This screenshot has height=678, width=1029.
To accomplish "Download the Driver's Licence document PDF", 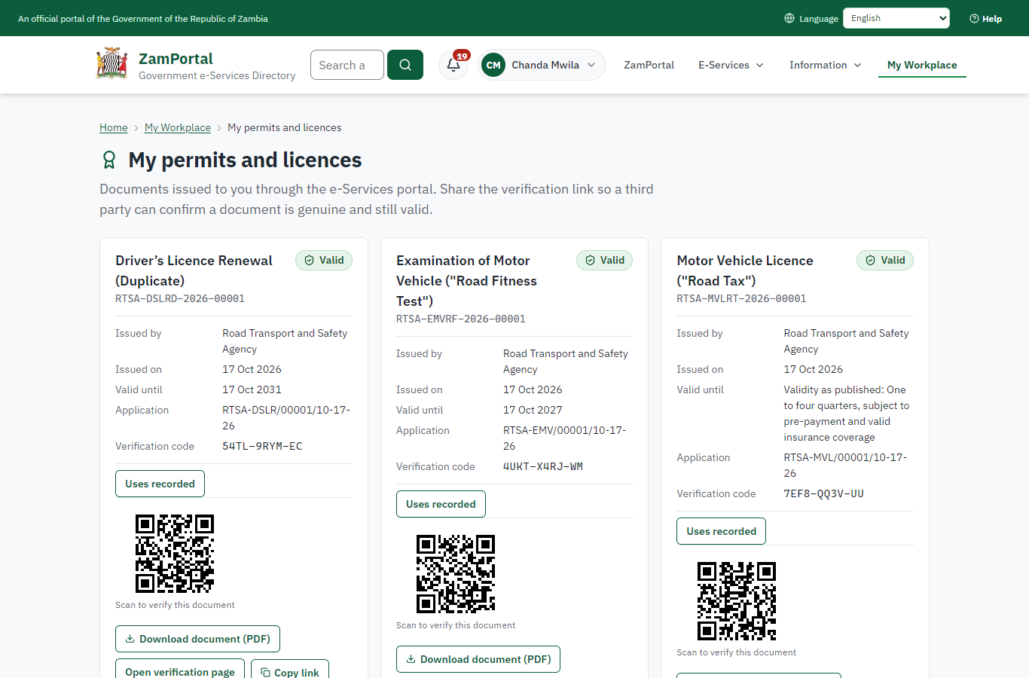I will (197, 639).
